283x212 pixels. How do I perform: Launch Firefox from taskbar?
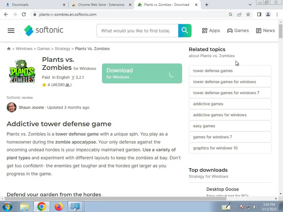point(59,206)
